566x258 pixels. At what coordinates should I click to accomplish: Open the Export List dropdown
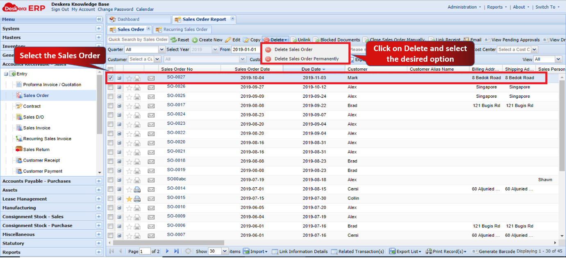pos(405,251)
